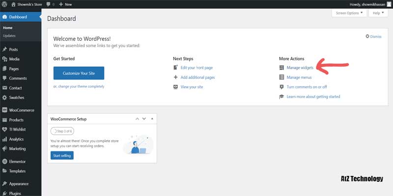Open the comments bubble icon in admin bar
Image resolution: width=393 pixels, height=196 pixels.
click(x=49, y=4)
